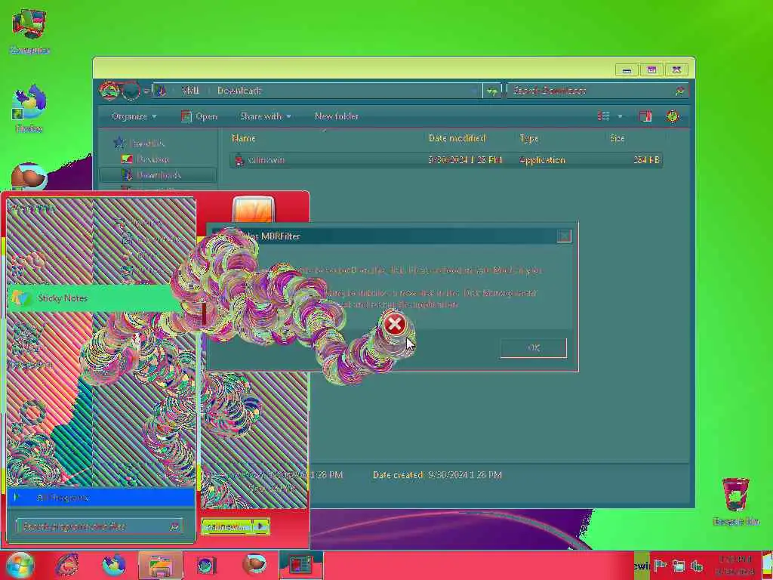Click the VM1 breadcrumb in address bar
This screenshot has width=773, height=580.
190,91
